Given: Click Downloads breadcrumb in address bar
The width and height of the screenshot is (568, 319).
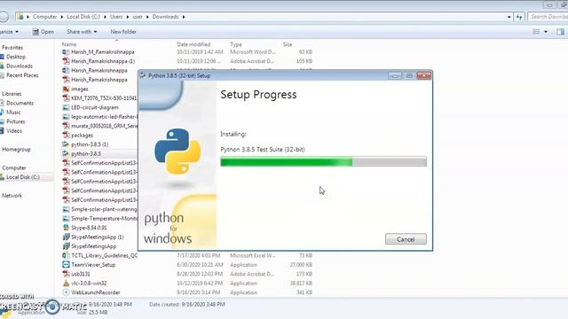Looking at the screenshot, I should pyautogui.click(x=166, y=17).
